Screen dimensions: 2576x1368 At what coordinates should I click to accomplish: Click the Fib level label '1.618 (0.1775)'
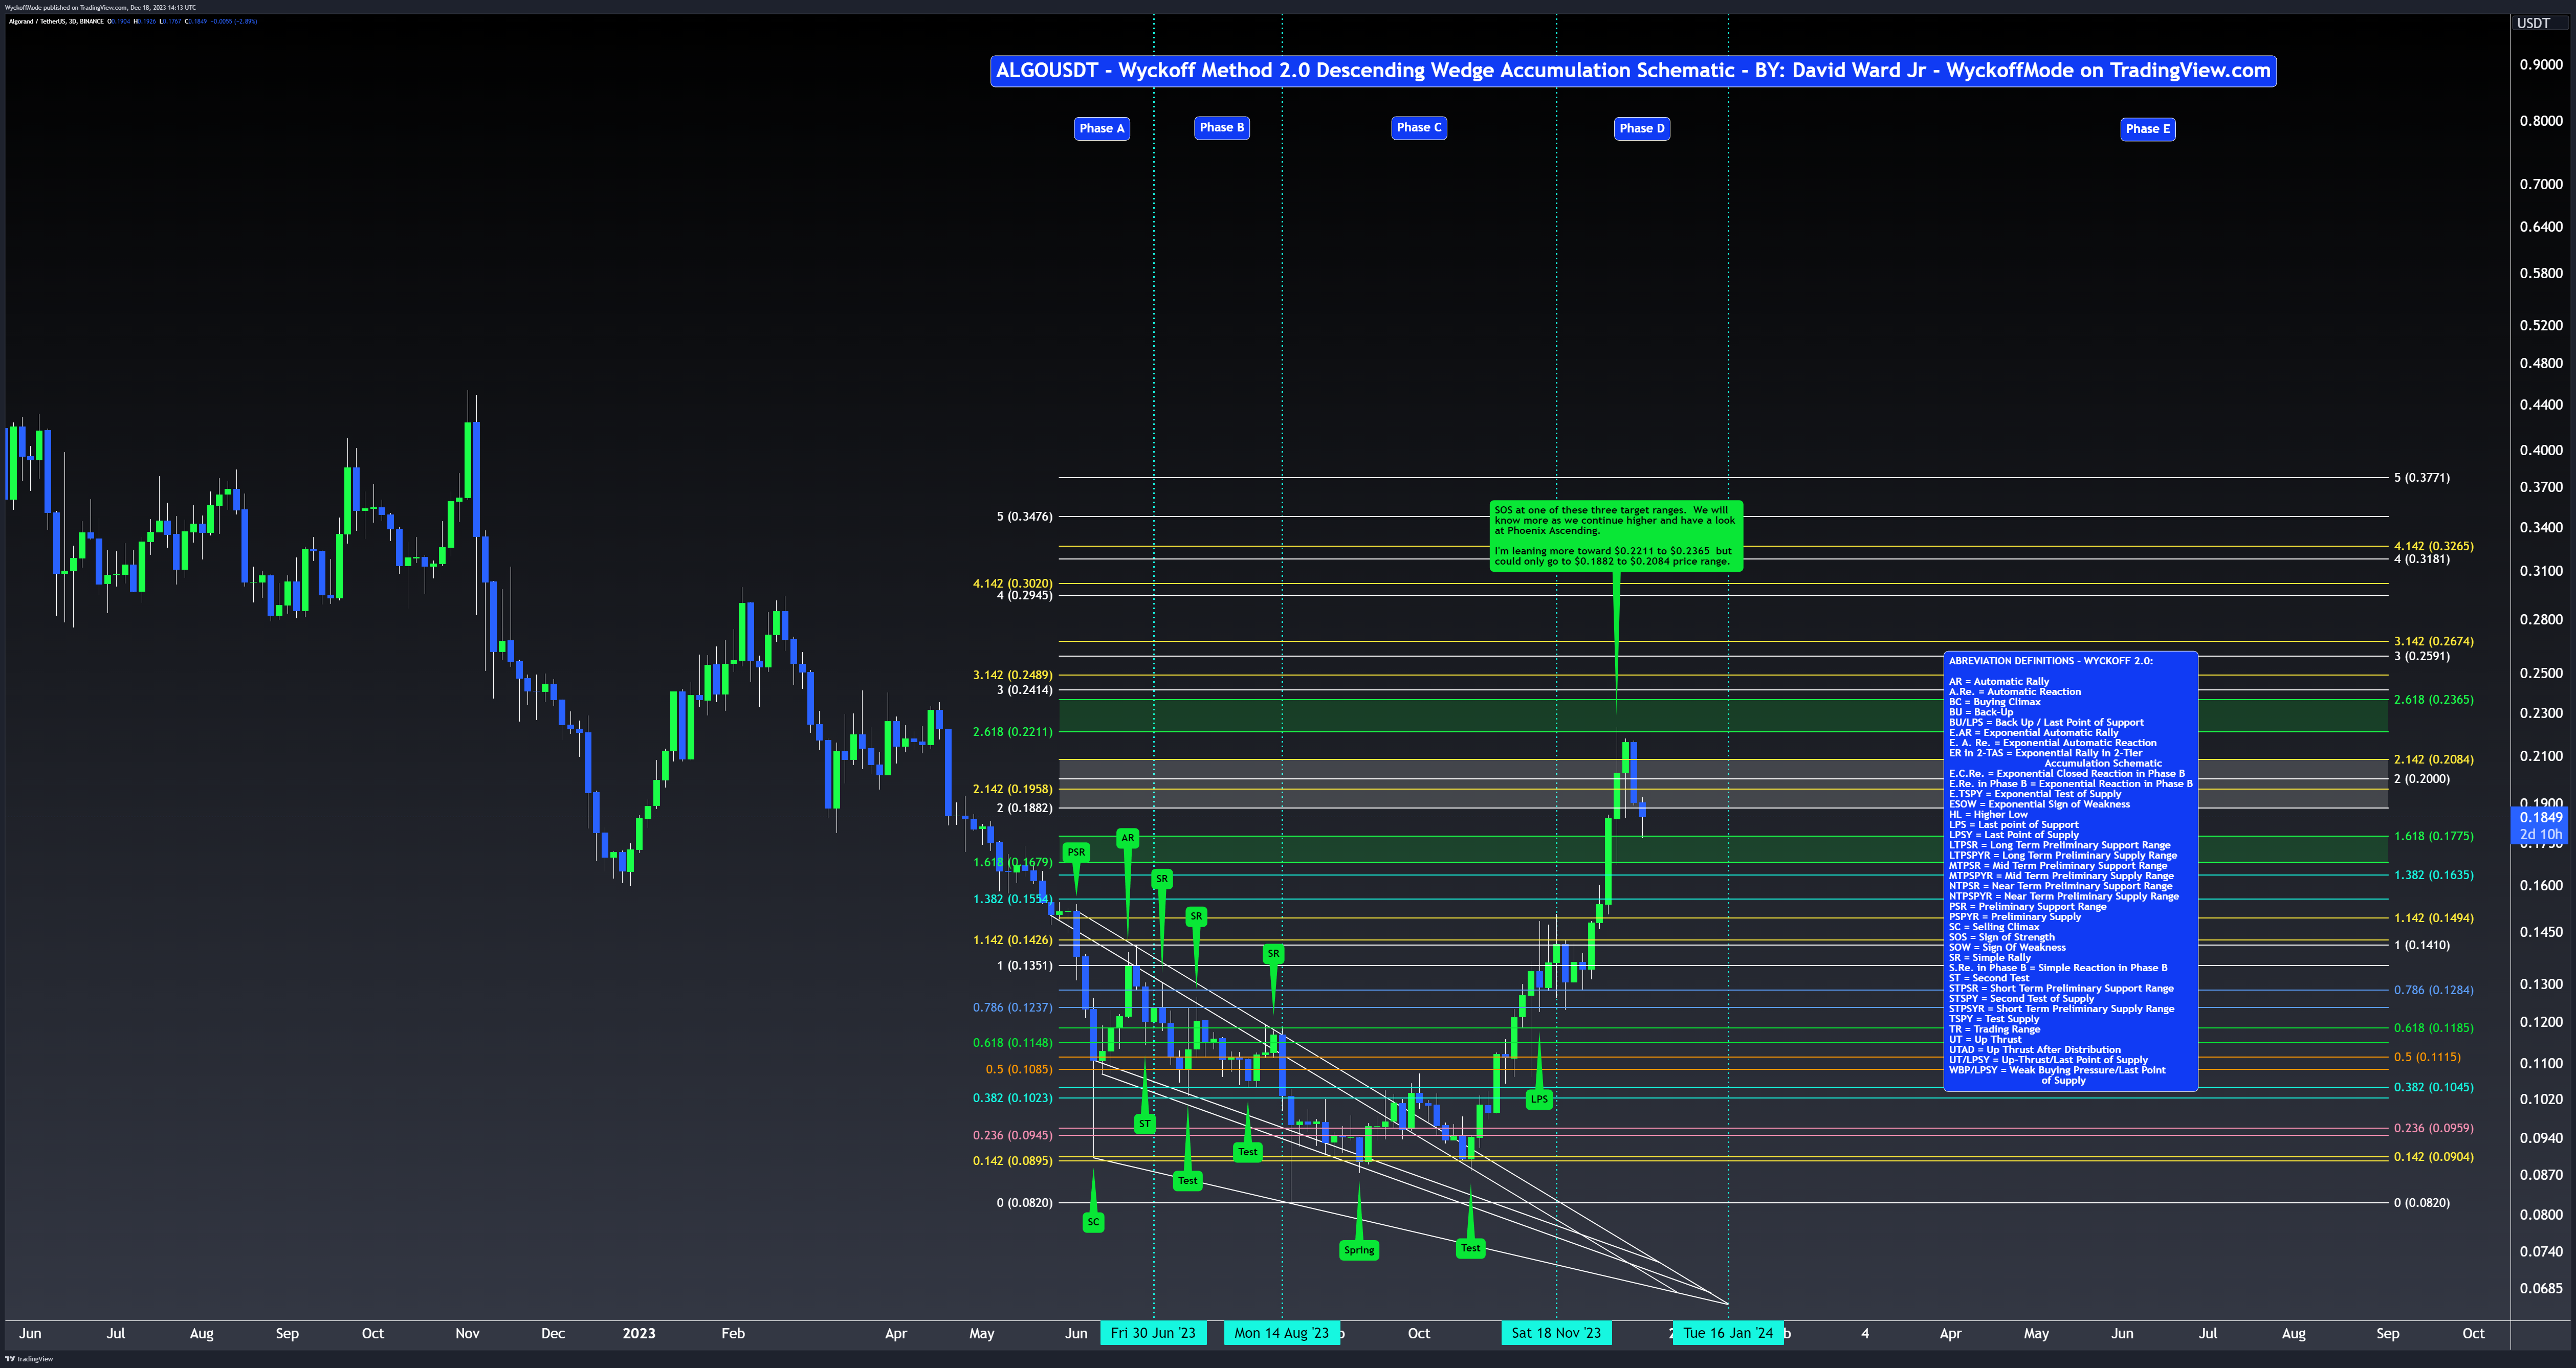[2434, 836]
